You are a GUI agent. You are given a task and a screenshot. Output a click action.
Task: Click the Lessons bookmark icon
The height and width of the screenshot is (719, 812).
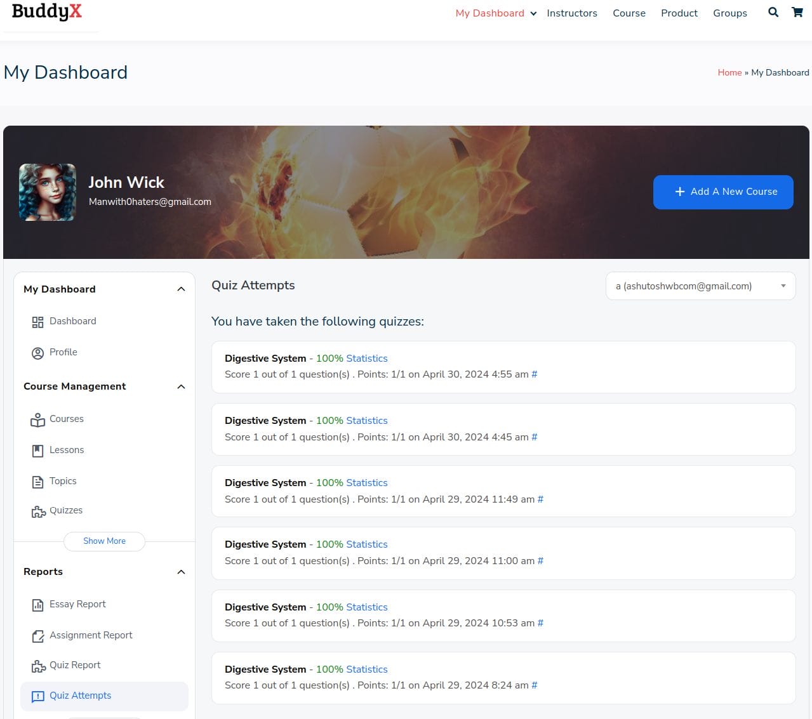pyautogui.click(x=37, y=451)
